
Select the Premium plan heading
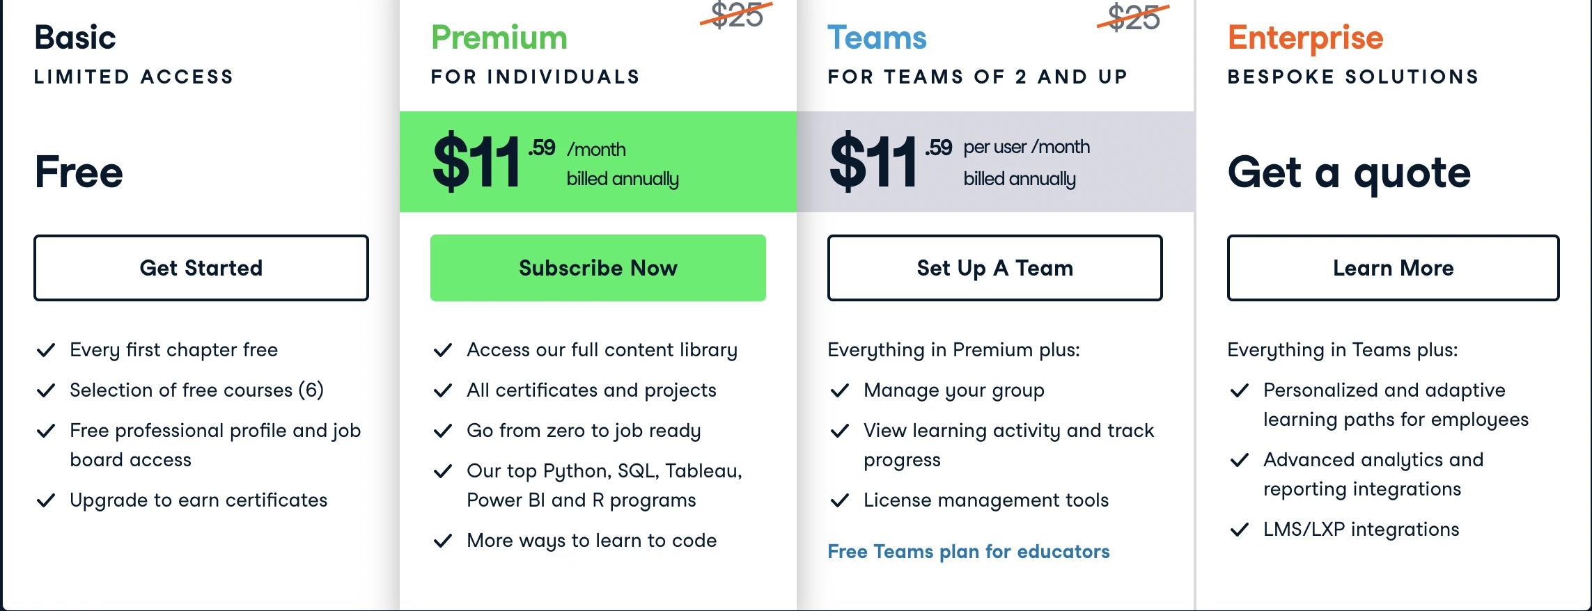[x=499, y=38]
